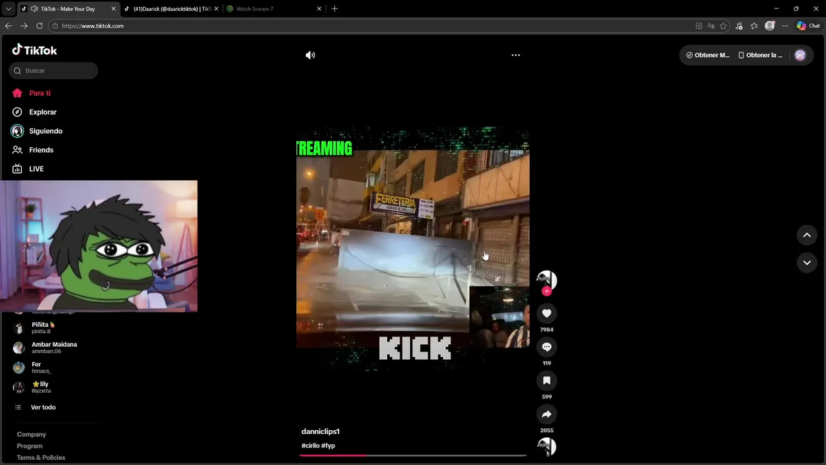Screen dimensions: 826x465
Task: Focus the Buscar search field
Action: click(54, 70)
